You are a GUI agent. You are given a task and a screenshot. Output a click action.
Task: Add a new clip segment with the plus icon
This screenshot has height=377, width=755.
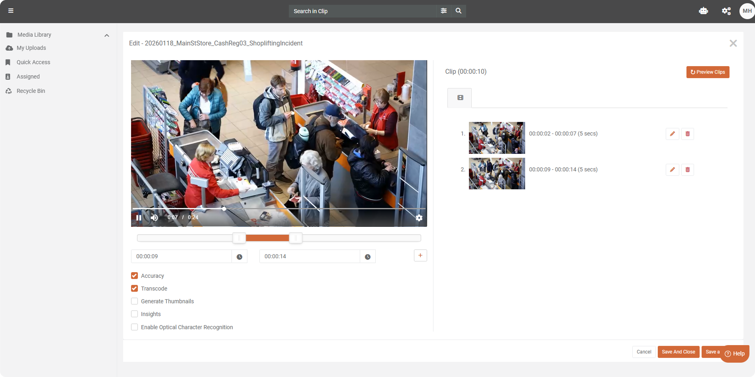tap(420, 255)
